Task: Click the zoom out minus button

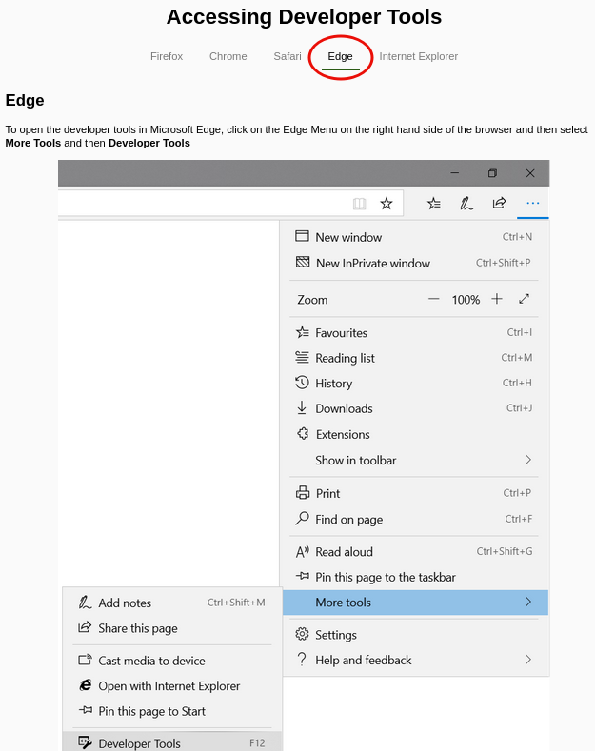Action: tap(434, 299)
